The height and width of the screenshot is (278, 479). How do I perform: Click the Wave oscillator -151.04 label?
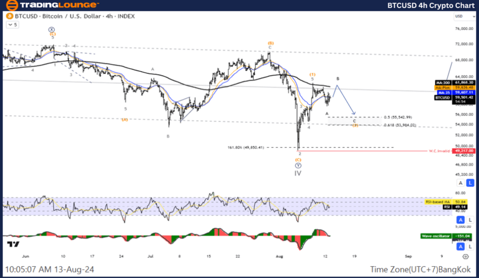click(x=446, y=236)
